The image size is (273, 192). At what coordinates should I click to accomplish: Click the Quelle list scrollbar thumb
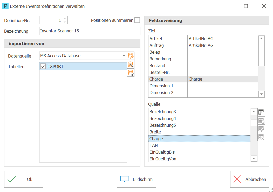pos(254,123)
